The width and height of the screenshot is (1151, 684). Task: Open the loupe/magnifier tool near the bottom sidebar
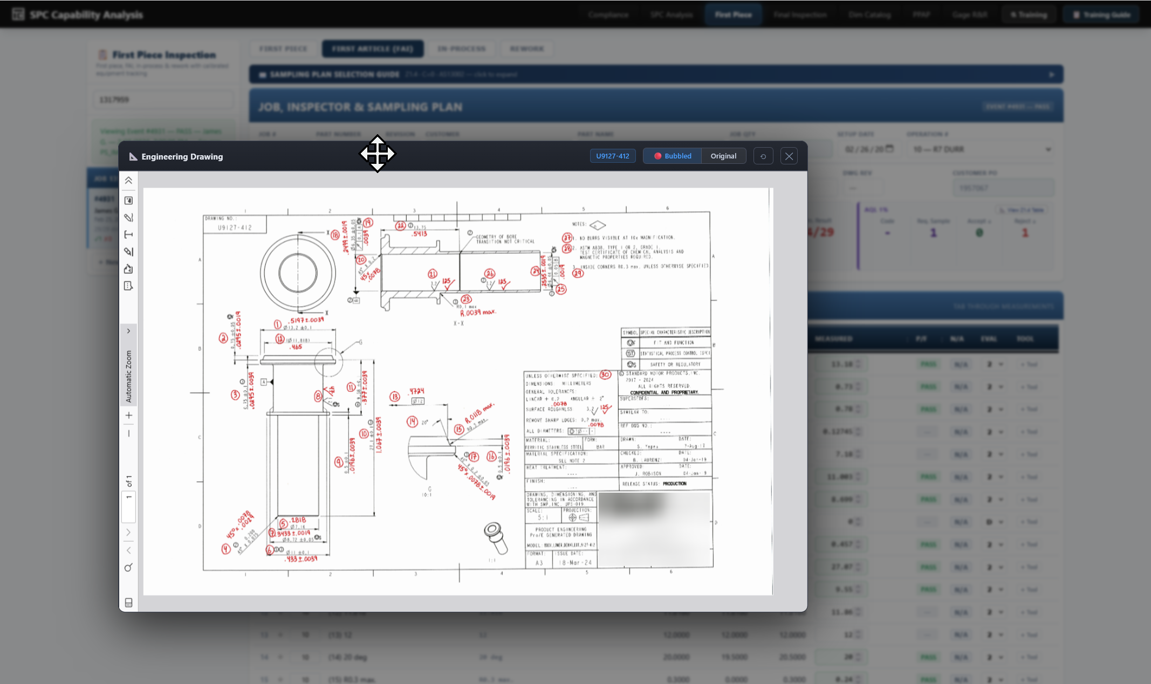click(x=128, y=568)
